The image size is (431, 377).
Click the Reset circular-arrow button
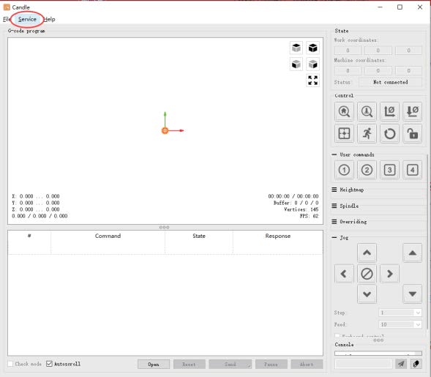389,134
